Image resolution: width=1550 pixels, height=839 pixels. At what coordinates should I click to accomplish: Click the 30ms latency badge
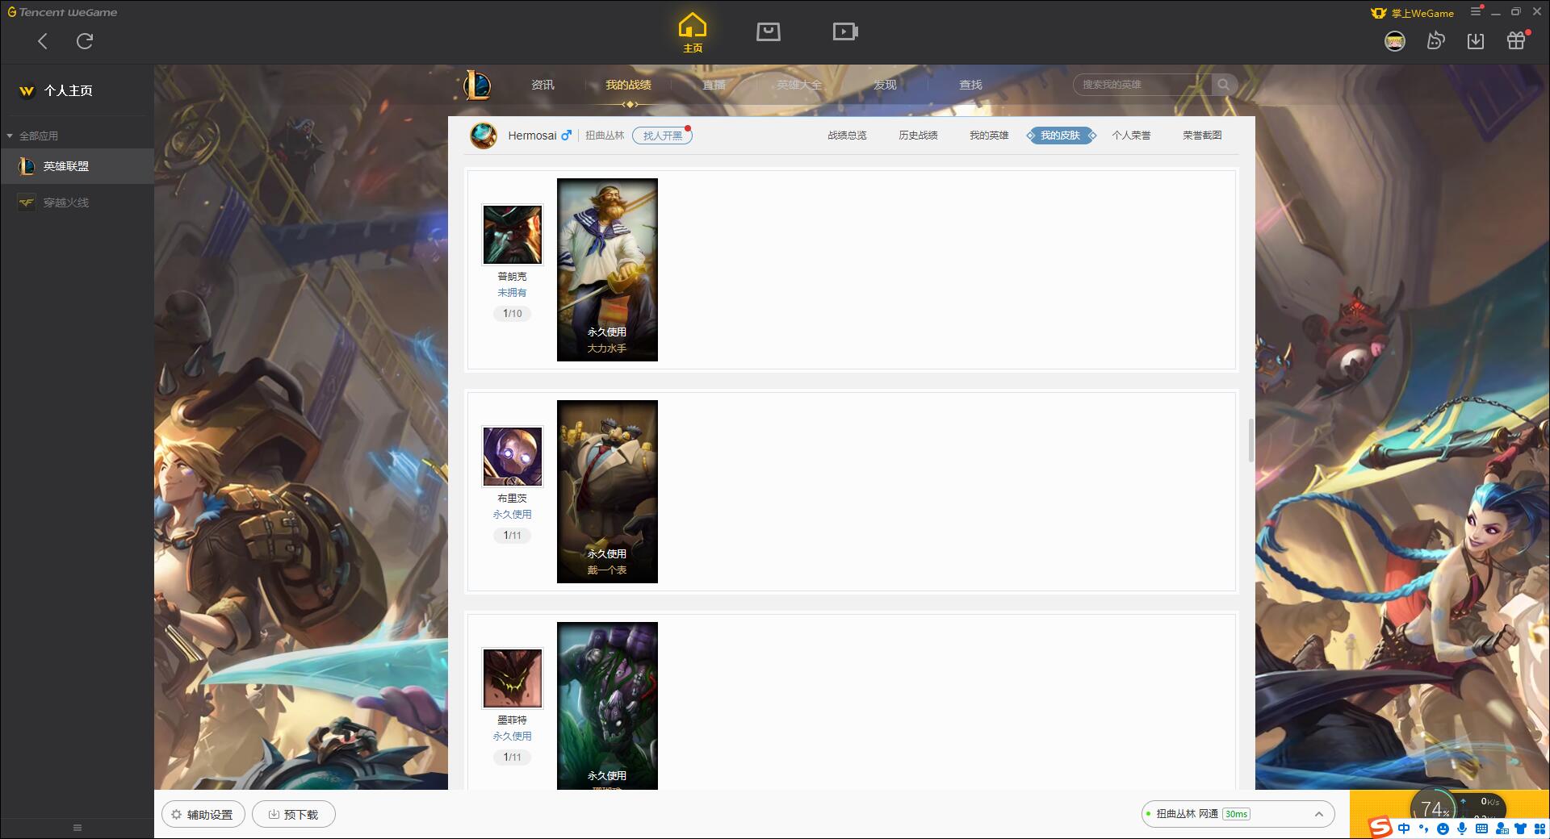[x=1236, y=814]
